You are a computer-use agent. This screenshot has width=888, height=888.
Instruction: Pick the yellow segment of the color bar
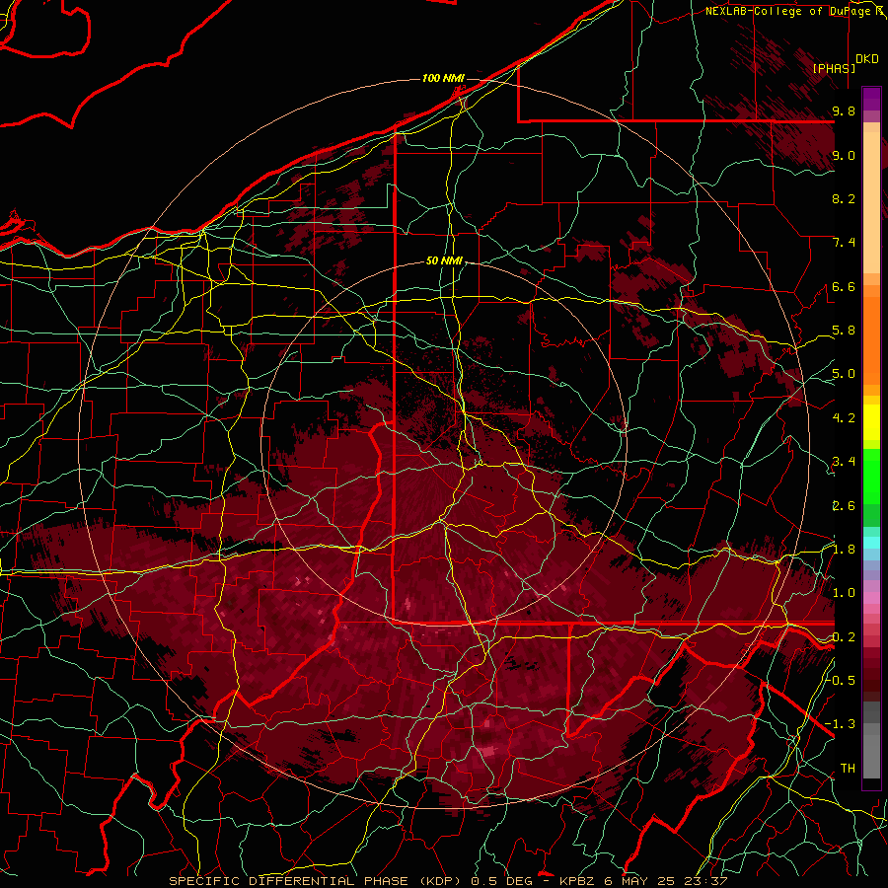tap(871, 422)
